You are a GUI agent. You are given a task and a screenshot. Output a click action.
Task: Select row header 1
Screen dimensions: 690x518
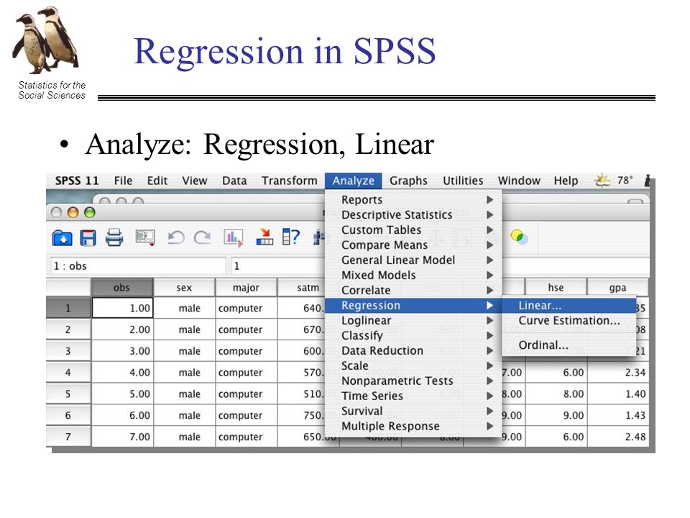click(68, 308)
